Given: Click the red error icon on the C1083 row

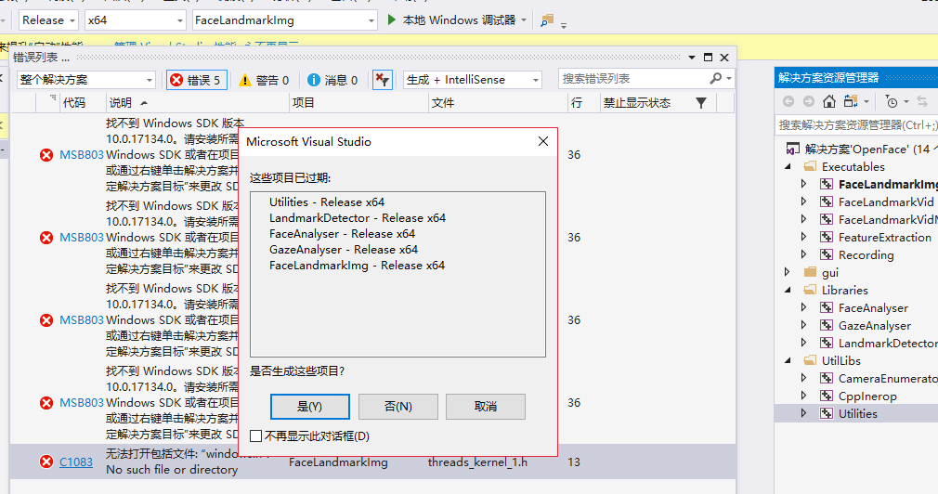Looking at the screenshot, I should [46, 461].
